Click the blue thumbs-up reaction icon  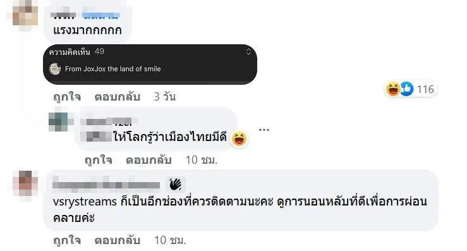[x=406, y=89]
